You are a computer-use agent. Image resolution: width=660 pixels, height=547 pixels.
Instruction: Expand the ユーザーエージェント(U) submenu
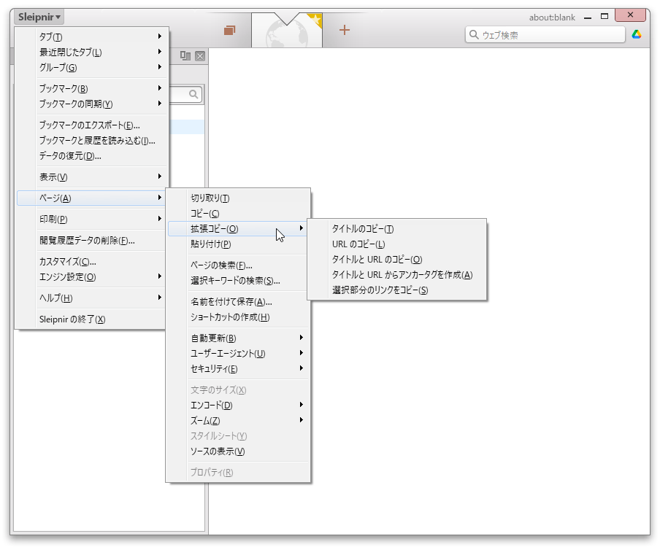(x=238, y=353)
